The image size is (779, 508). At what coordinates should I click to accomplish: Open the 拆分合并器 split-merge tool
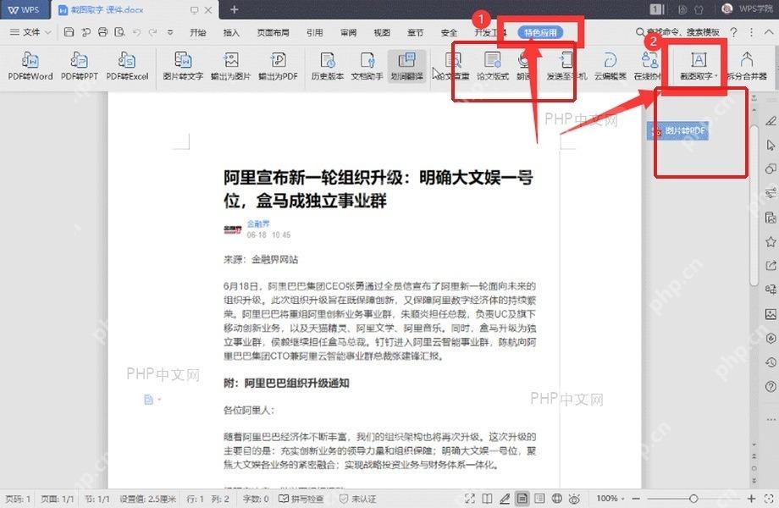(747, 66)
